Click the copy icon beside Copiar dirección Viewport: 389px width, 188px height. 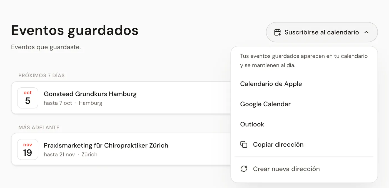244,144
